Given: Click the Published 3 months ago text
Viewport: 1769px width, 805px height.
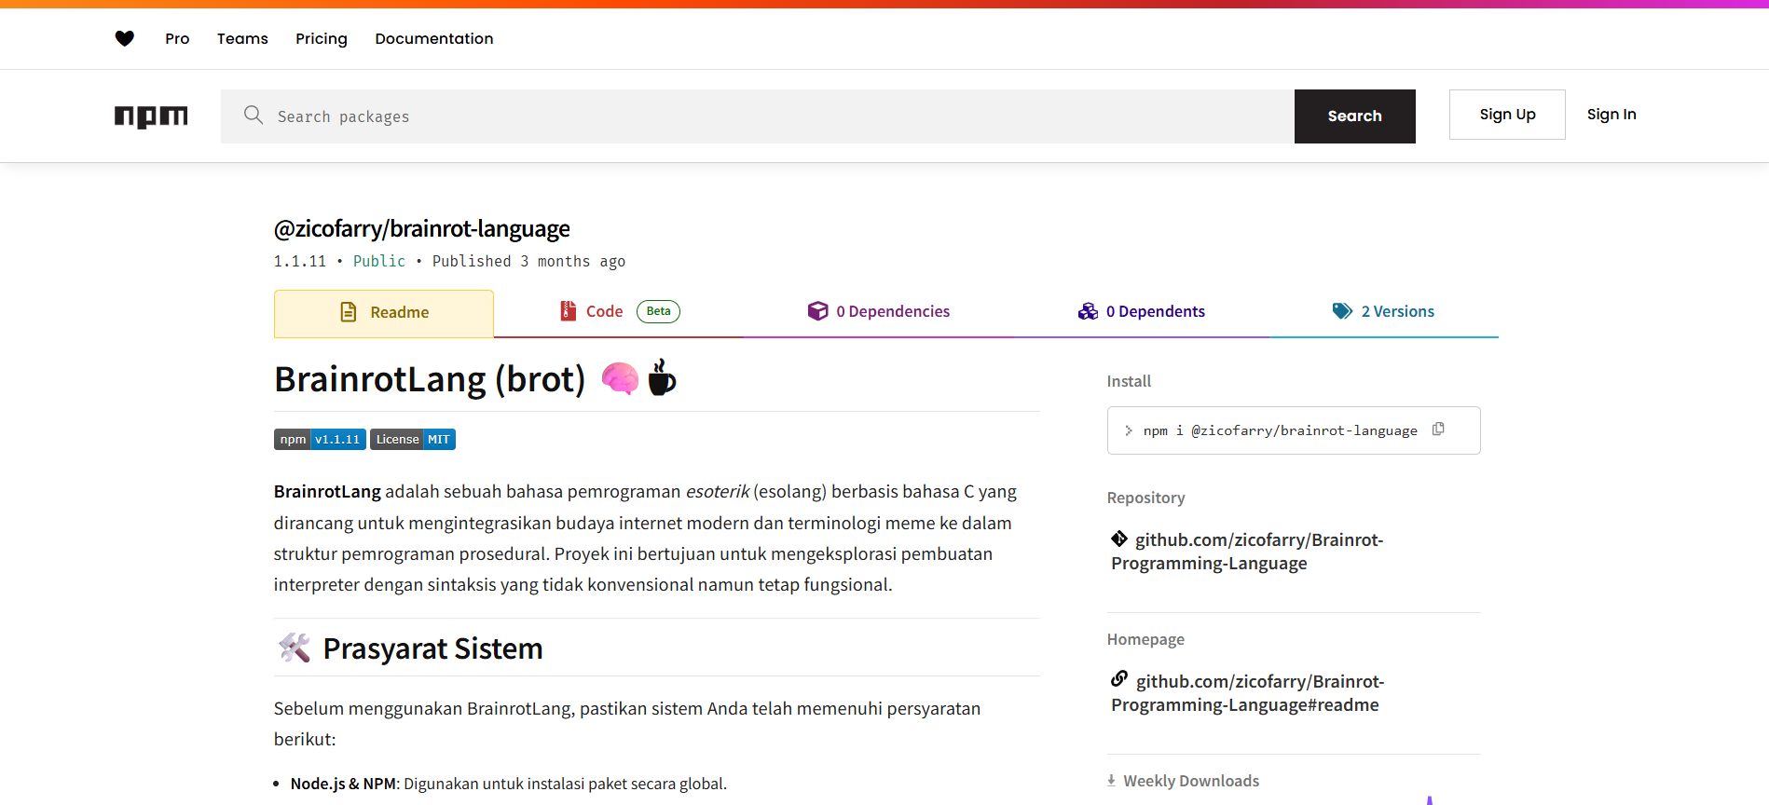Looking at the screenshot, I should [528, 262].
